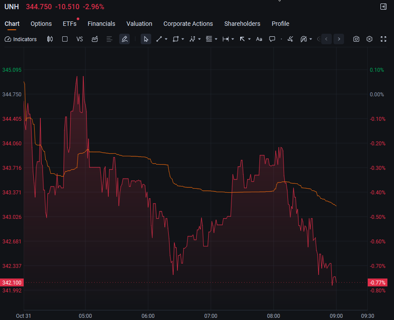Screen dimensions: 394x320
Task: Select the wave pattern drawing tool
Action: tap(192, 39)
